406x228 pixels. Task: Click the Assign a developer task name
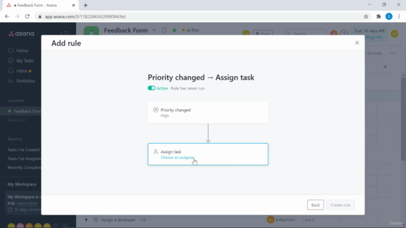coord(119,220)
